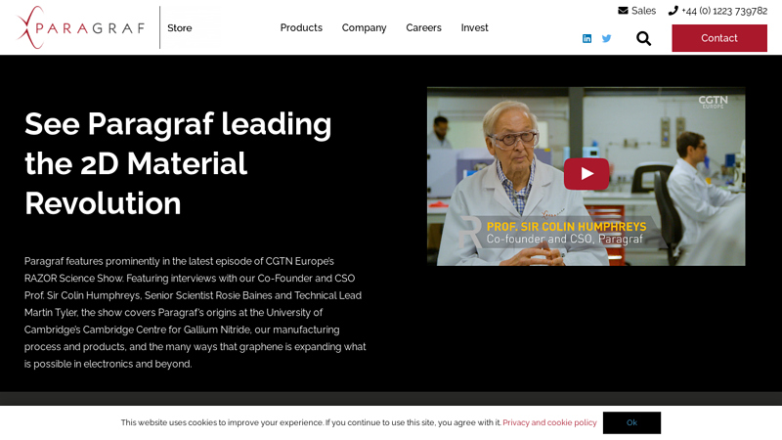Click the phone handset icon
The image size is (782, 440).
673,11
